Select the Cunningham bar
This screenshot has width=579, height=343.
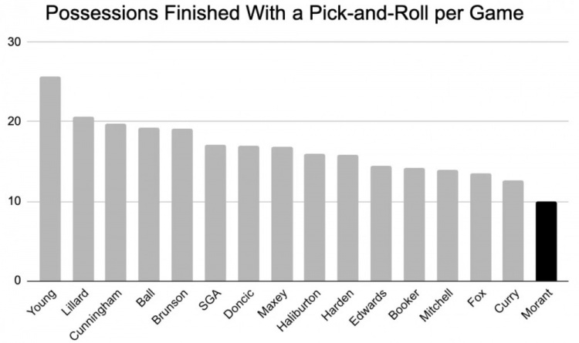116,202
